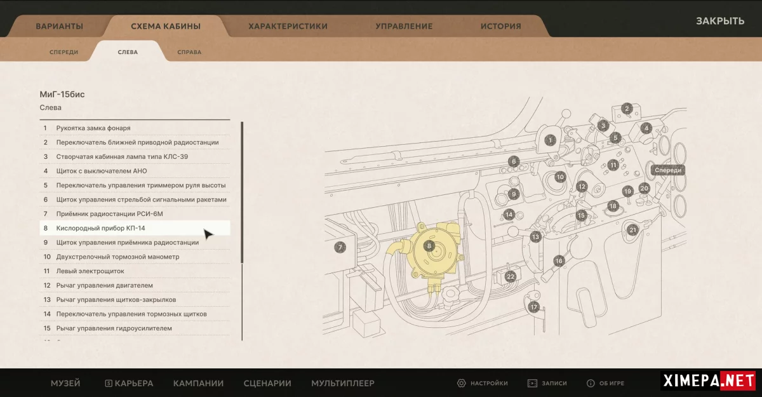Click highlighted marker 8 oxygen device
Viewport: 762px width, 397px height.
click(429, 246)
